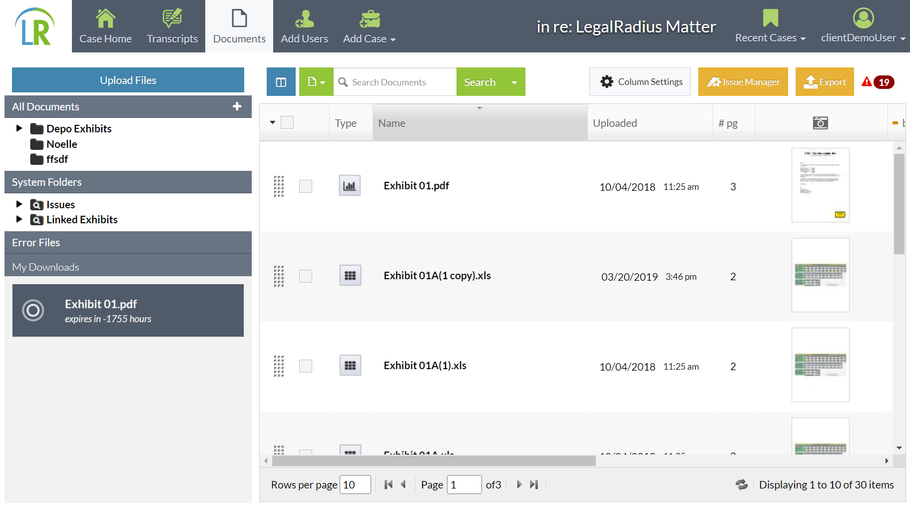Sort by the # pg column header

[x=734, y=123]
